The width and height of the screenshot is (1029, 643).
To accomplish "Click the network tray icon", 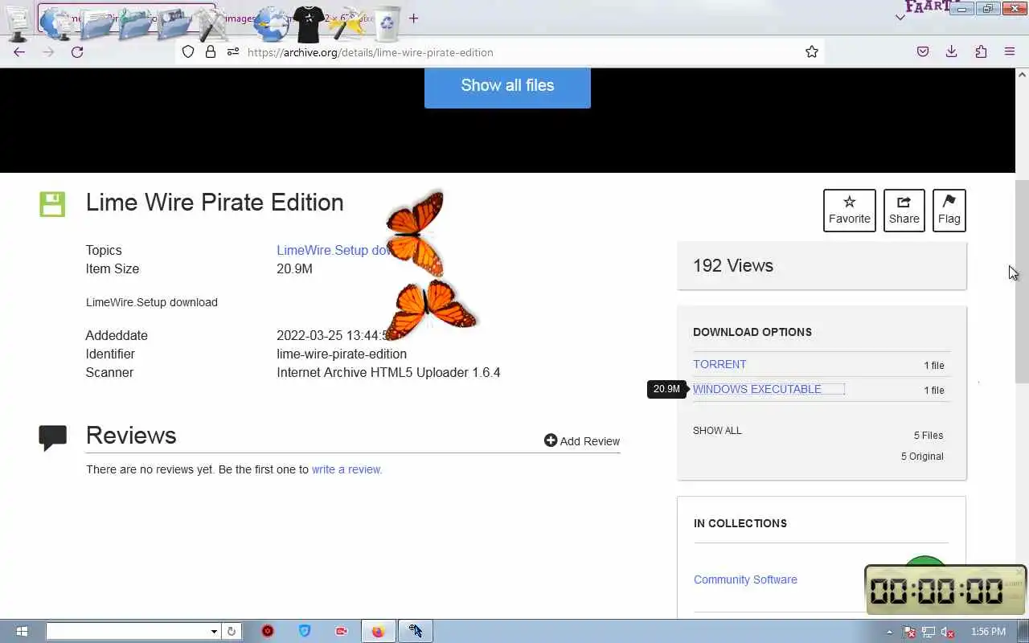I will 929,632.
